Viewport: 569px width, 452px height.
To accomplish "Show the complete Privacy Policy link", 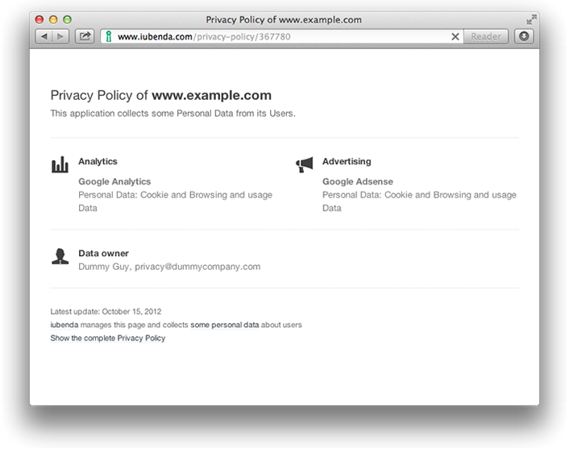I will (108, 338).
